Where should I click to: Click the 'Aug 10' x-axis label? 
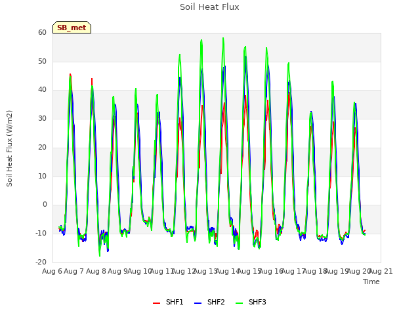pos(140,271)
